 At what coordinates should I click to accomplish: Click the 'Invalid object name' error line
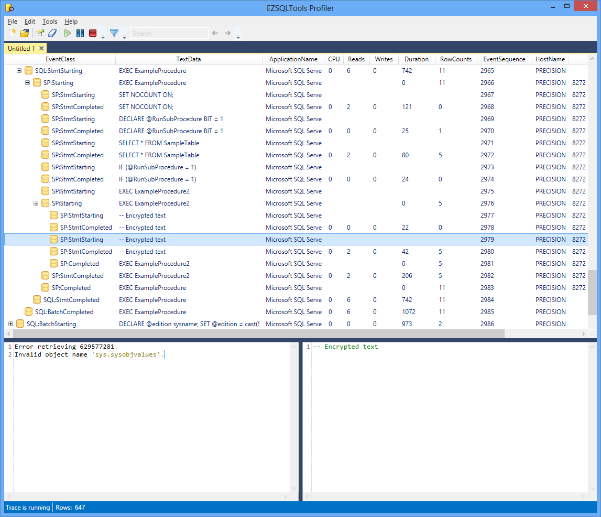pyautogui.click(x=89, y=354)
